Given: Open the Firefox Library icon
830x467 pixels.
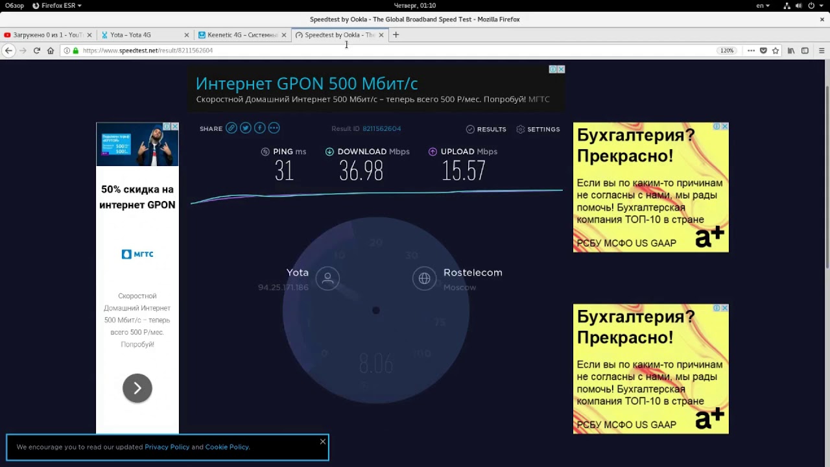Looking at the screenshot, I should coord(791,50).
